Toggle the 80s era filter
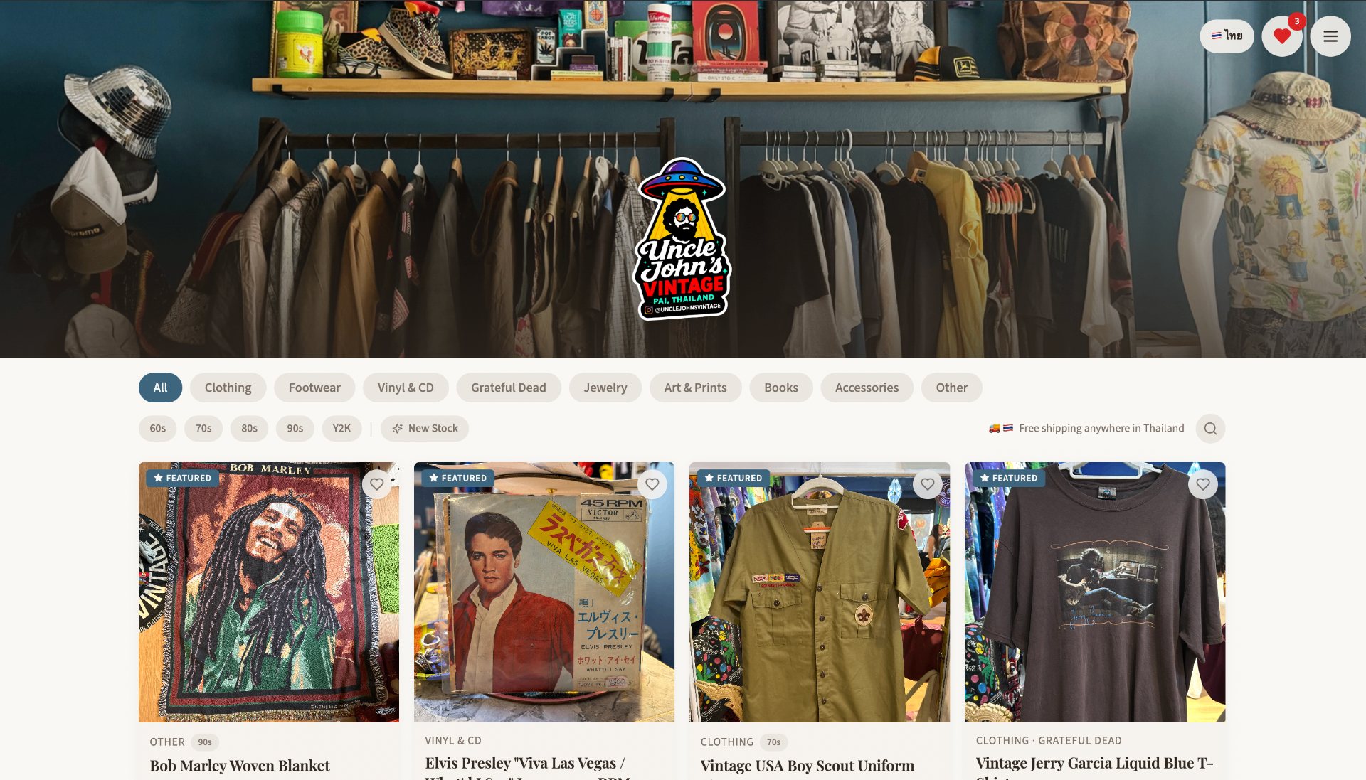 click(249, 429)
